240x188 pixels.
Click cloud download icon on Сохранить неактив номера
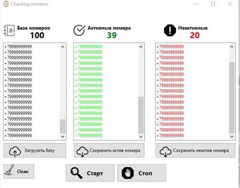[165, 152]
